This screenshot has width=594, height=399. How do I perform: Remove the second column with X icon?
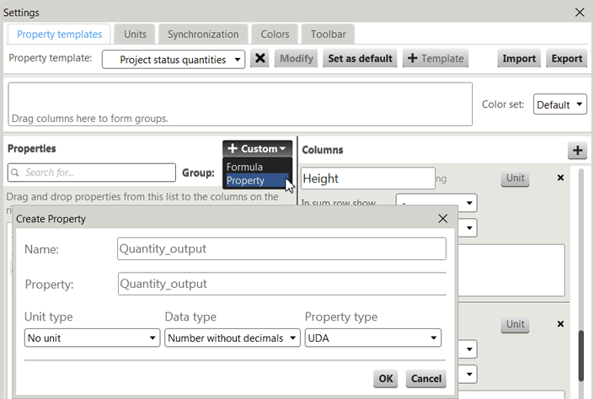click(560, 324)
